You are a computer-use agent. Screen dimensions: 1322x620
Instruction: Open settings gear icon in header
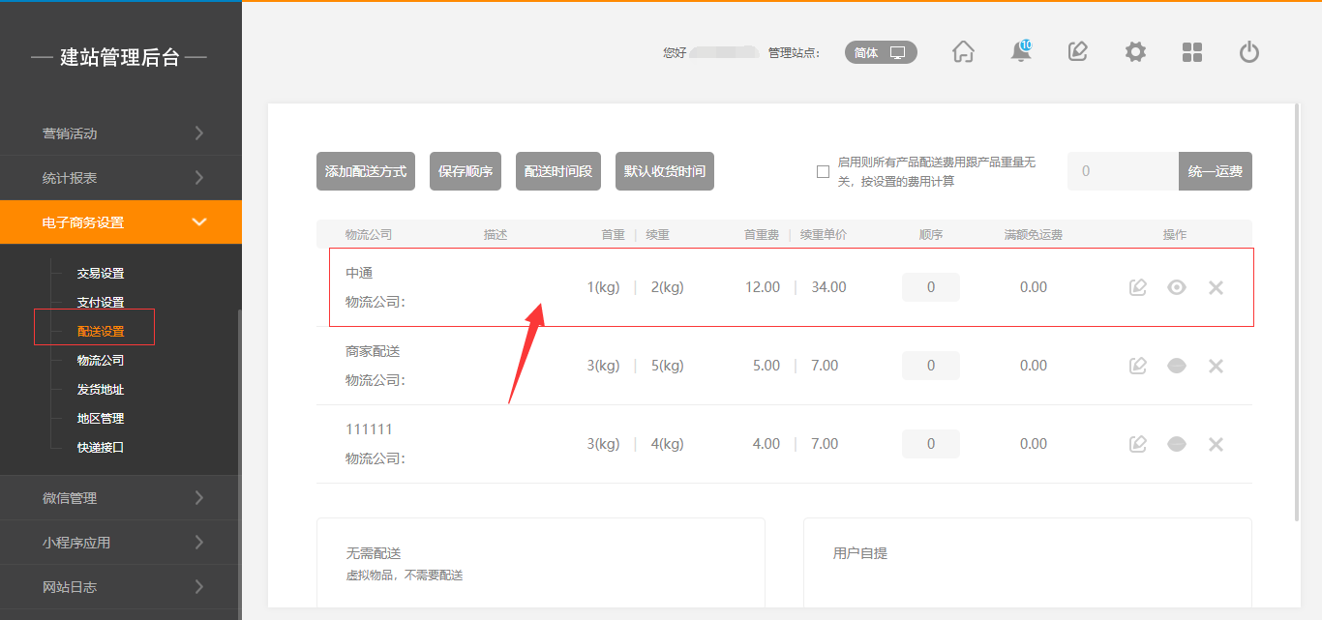tap(1135, 52)
